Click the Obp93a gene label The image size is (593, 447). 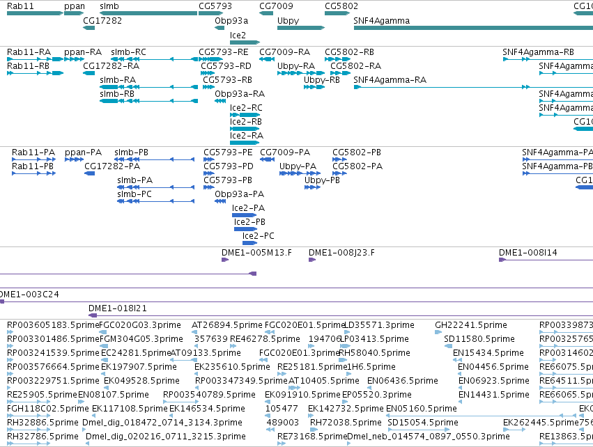click(231, 20)
